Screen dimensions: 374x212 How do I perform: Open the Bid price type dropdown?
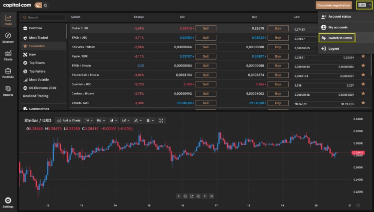tap(101, 121)
